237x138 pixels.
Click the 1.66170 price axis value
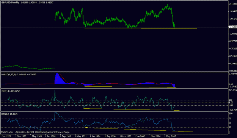pos(233,19)
